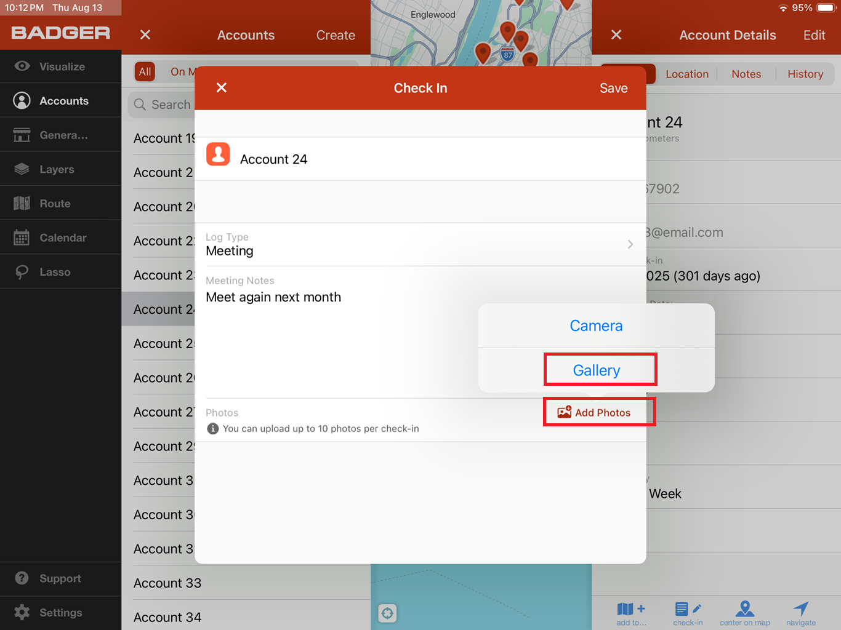Open the General store icon in sidebar
The width and height of the screenshot is (841, 630).
click(22, 135)
